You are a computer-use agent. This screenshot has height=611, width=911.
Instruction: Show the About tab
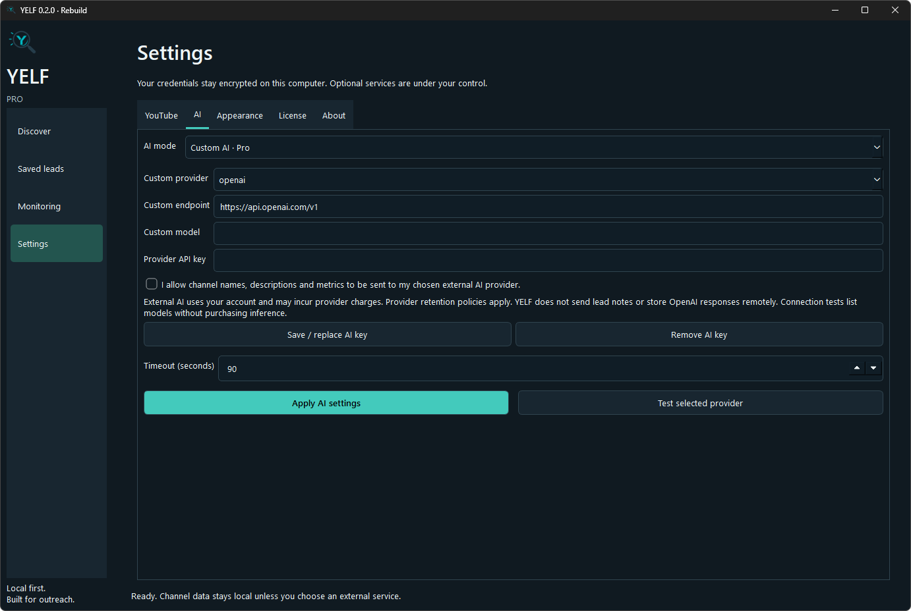334,115
